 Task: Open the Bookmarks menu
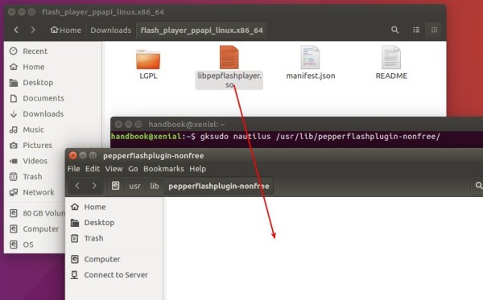pos(163,169)
